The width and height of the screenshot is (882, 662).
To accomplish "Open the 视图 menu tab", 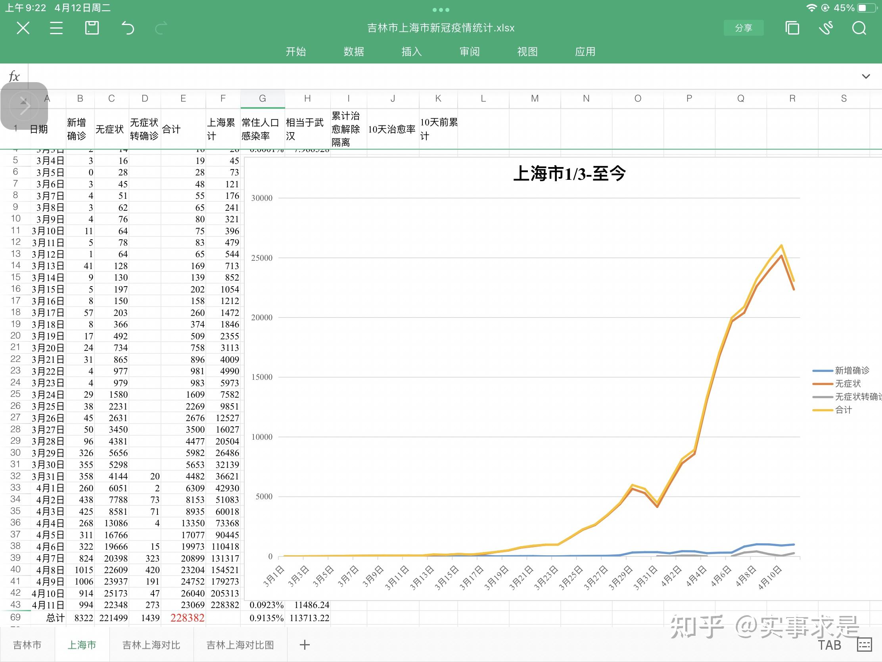I will [527, 52].
